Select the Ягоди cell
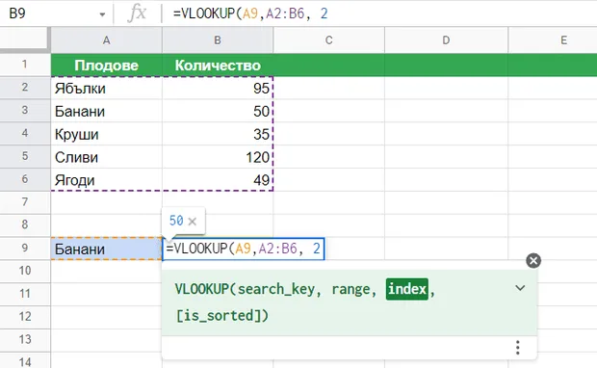 point(107,179)
